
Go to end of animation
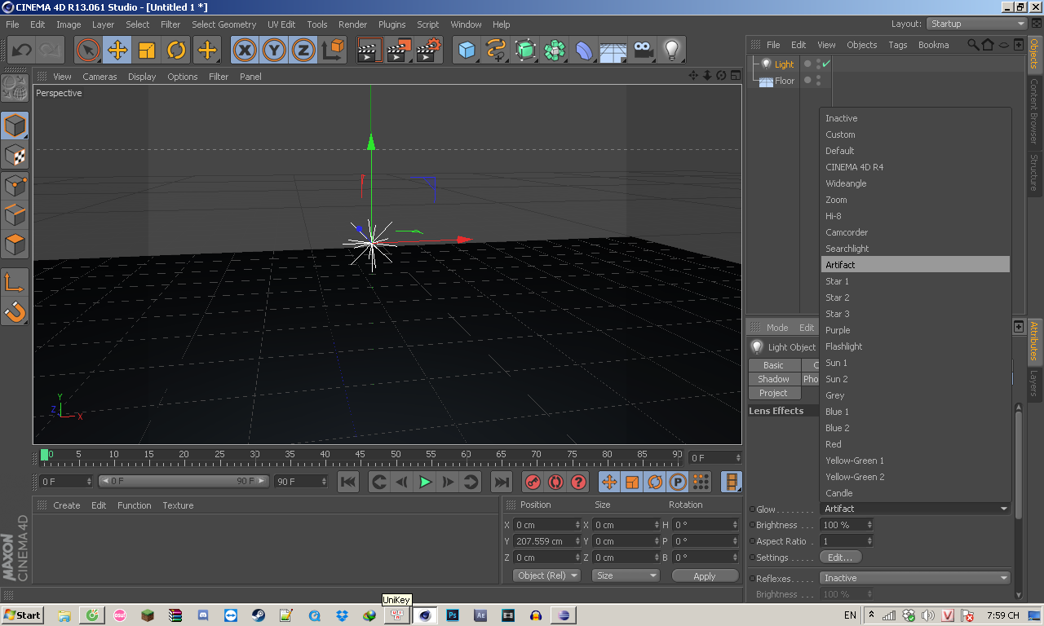tap(502, 482)
